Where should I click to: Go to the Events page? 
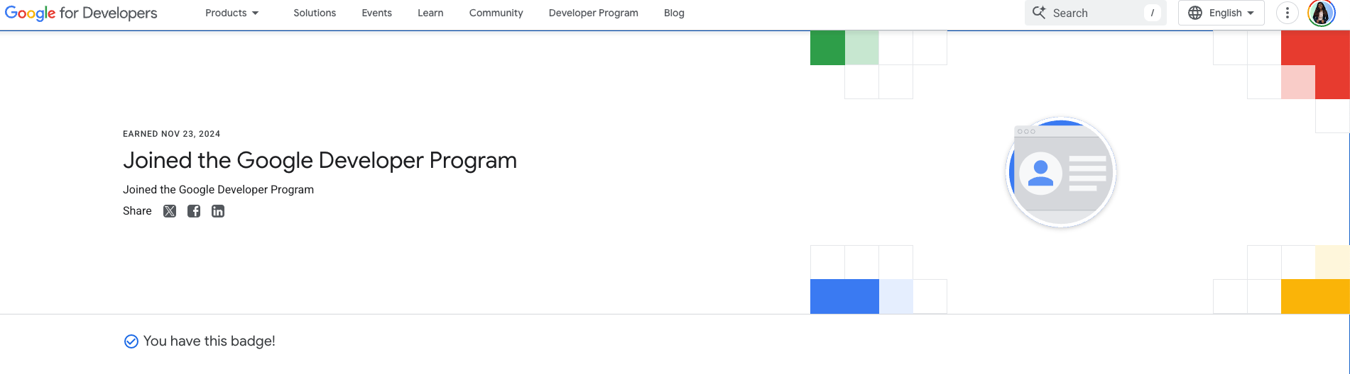(376, 13)
